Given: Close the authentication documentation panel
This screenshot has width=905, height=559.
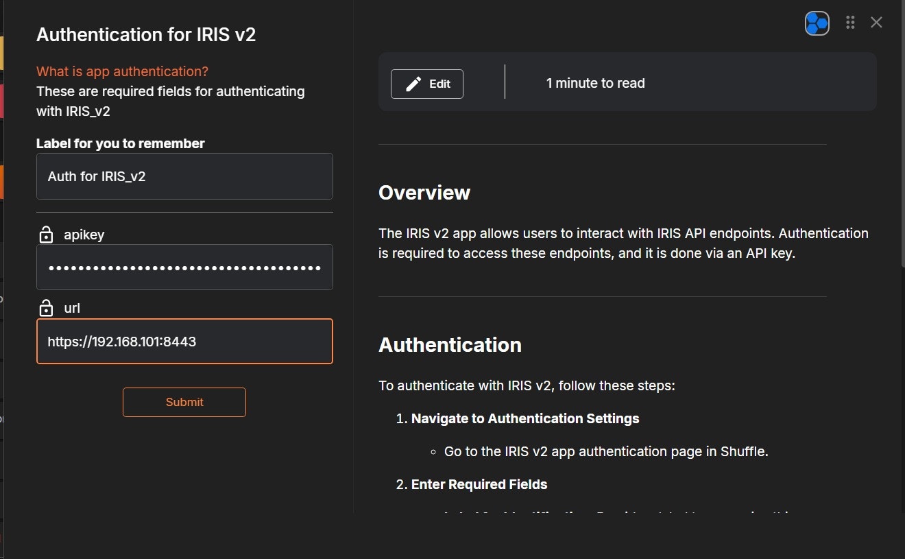Looking at the screenshot, I should click(876, 22).
